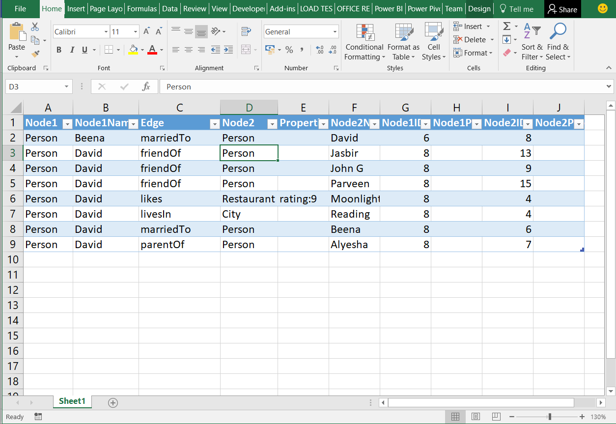The width and height of the screenshot is (616, 424).
Task: Apply the Percent Style to the selection
Action: point(289,50)
